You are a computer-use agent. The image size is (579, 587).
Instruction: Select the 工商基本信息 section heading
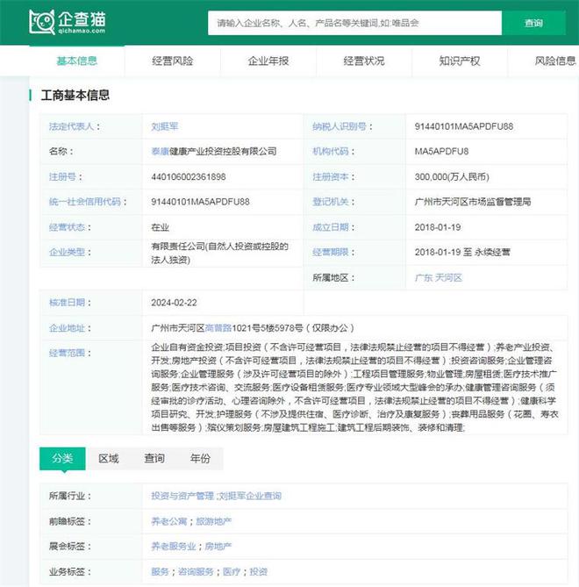(x=75, y=95)
